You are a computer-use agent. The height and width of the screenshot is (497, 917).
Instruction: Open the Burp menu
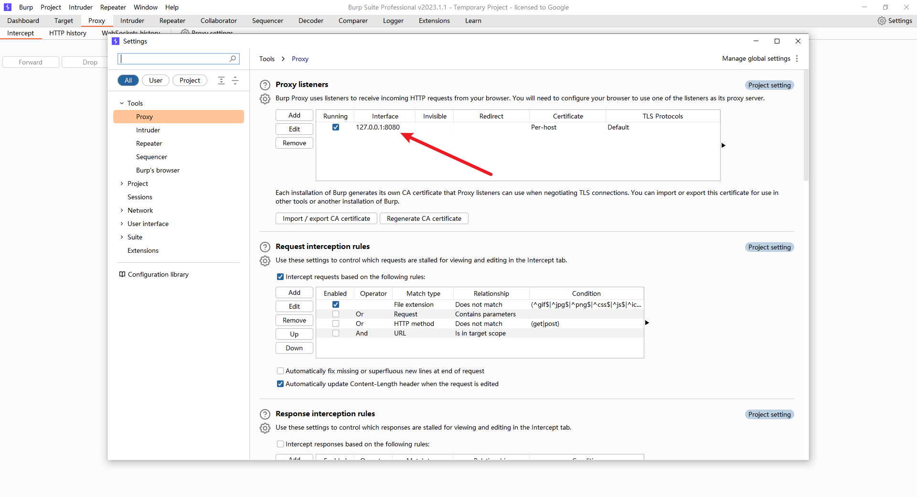(26, 7)
